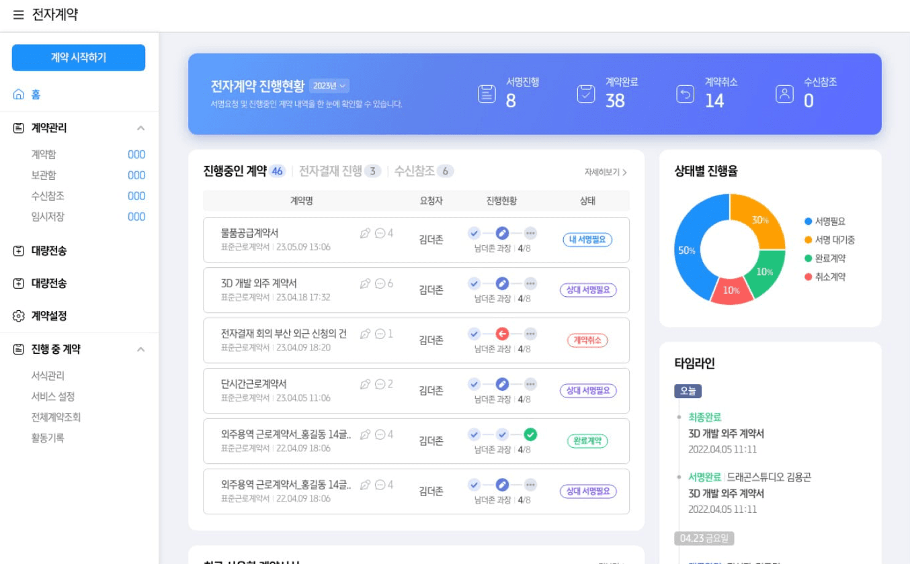The width and height of the screenshot is (910, 564).
Task: Click the 진행 중 계약 section icon
Action: click(x=19, y=349)
